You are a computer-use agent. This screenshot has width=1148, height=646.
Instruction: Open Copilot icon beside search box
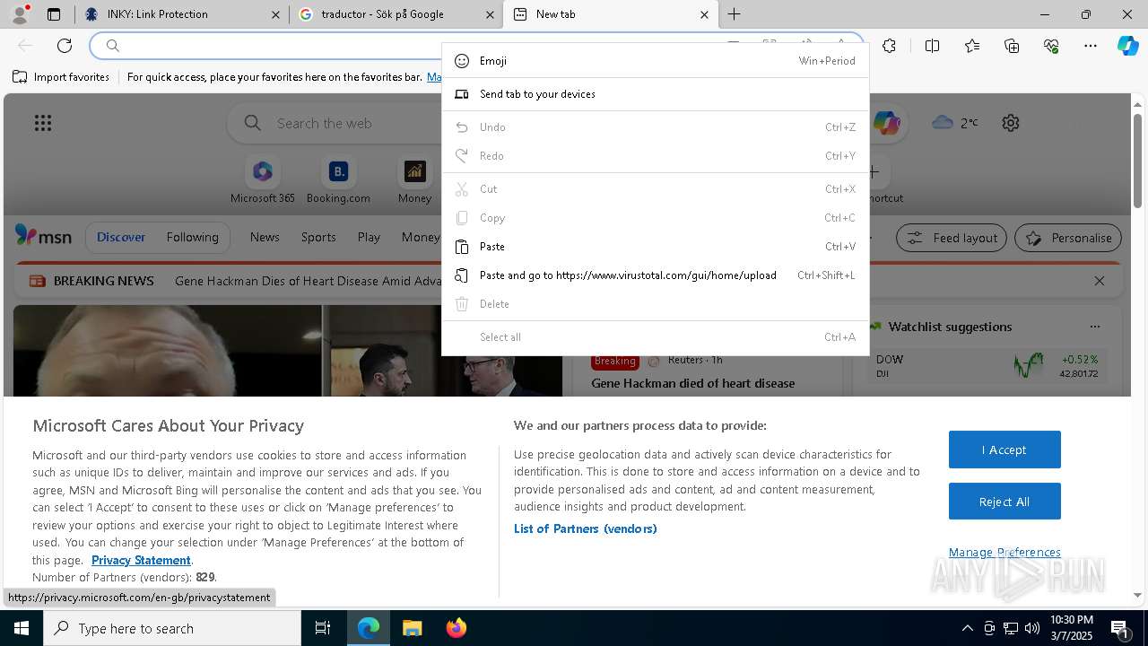tap(886, 123)
